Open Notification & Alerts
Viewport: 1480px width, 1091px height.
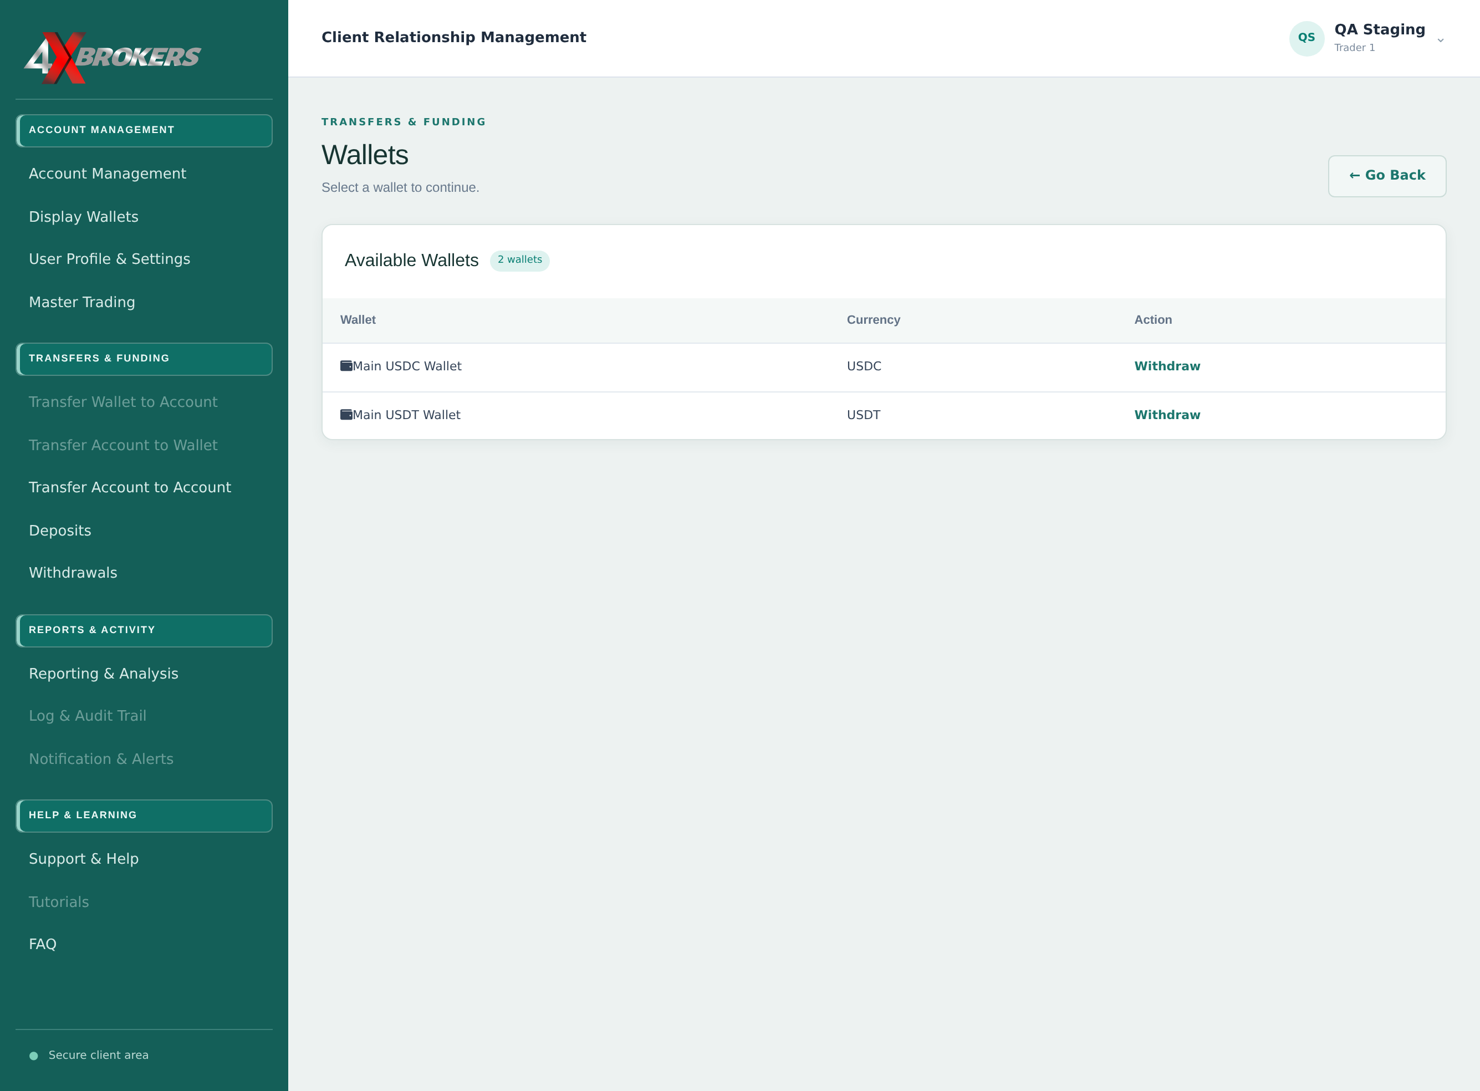(101, 759)
